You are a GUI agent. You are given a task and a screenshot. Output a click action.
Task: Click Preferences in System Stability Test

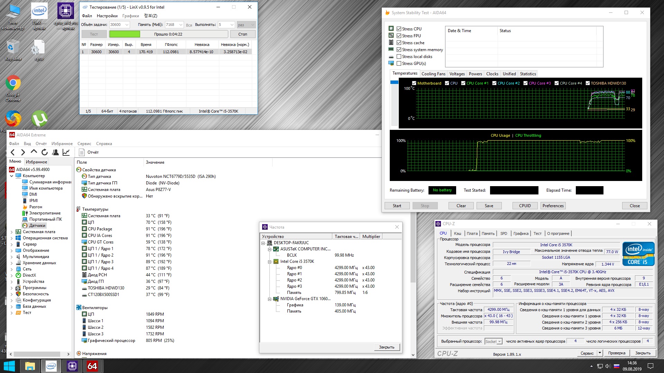[x=553, y=206]
